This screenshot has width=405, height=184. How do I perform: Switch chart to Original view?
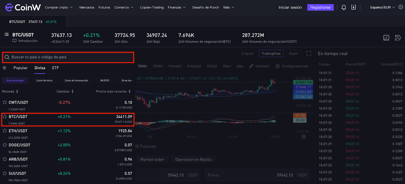(247, 53)
